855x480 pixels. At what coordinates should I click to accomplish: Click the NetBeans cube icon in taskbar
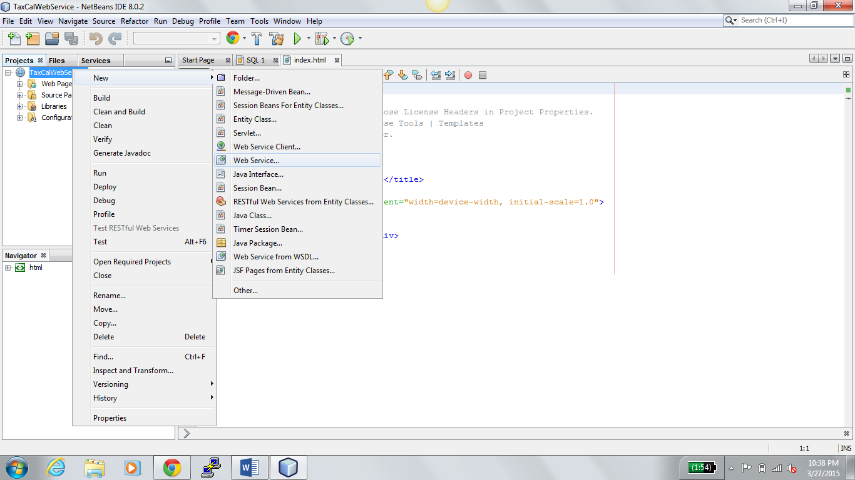[288, 467]
